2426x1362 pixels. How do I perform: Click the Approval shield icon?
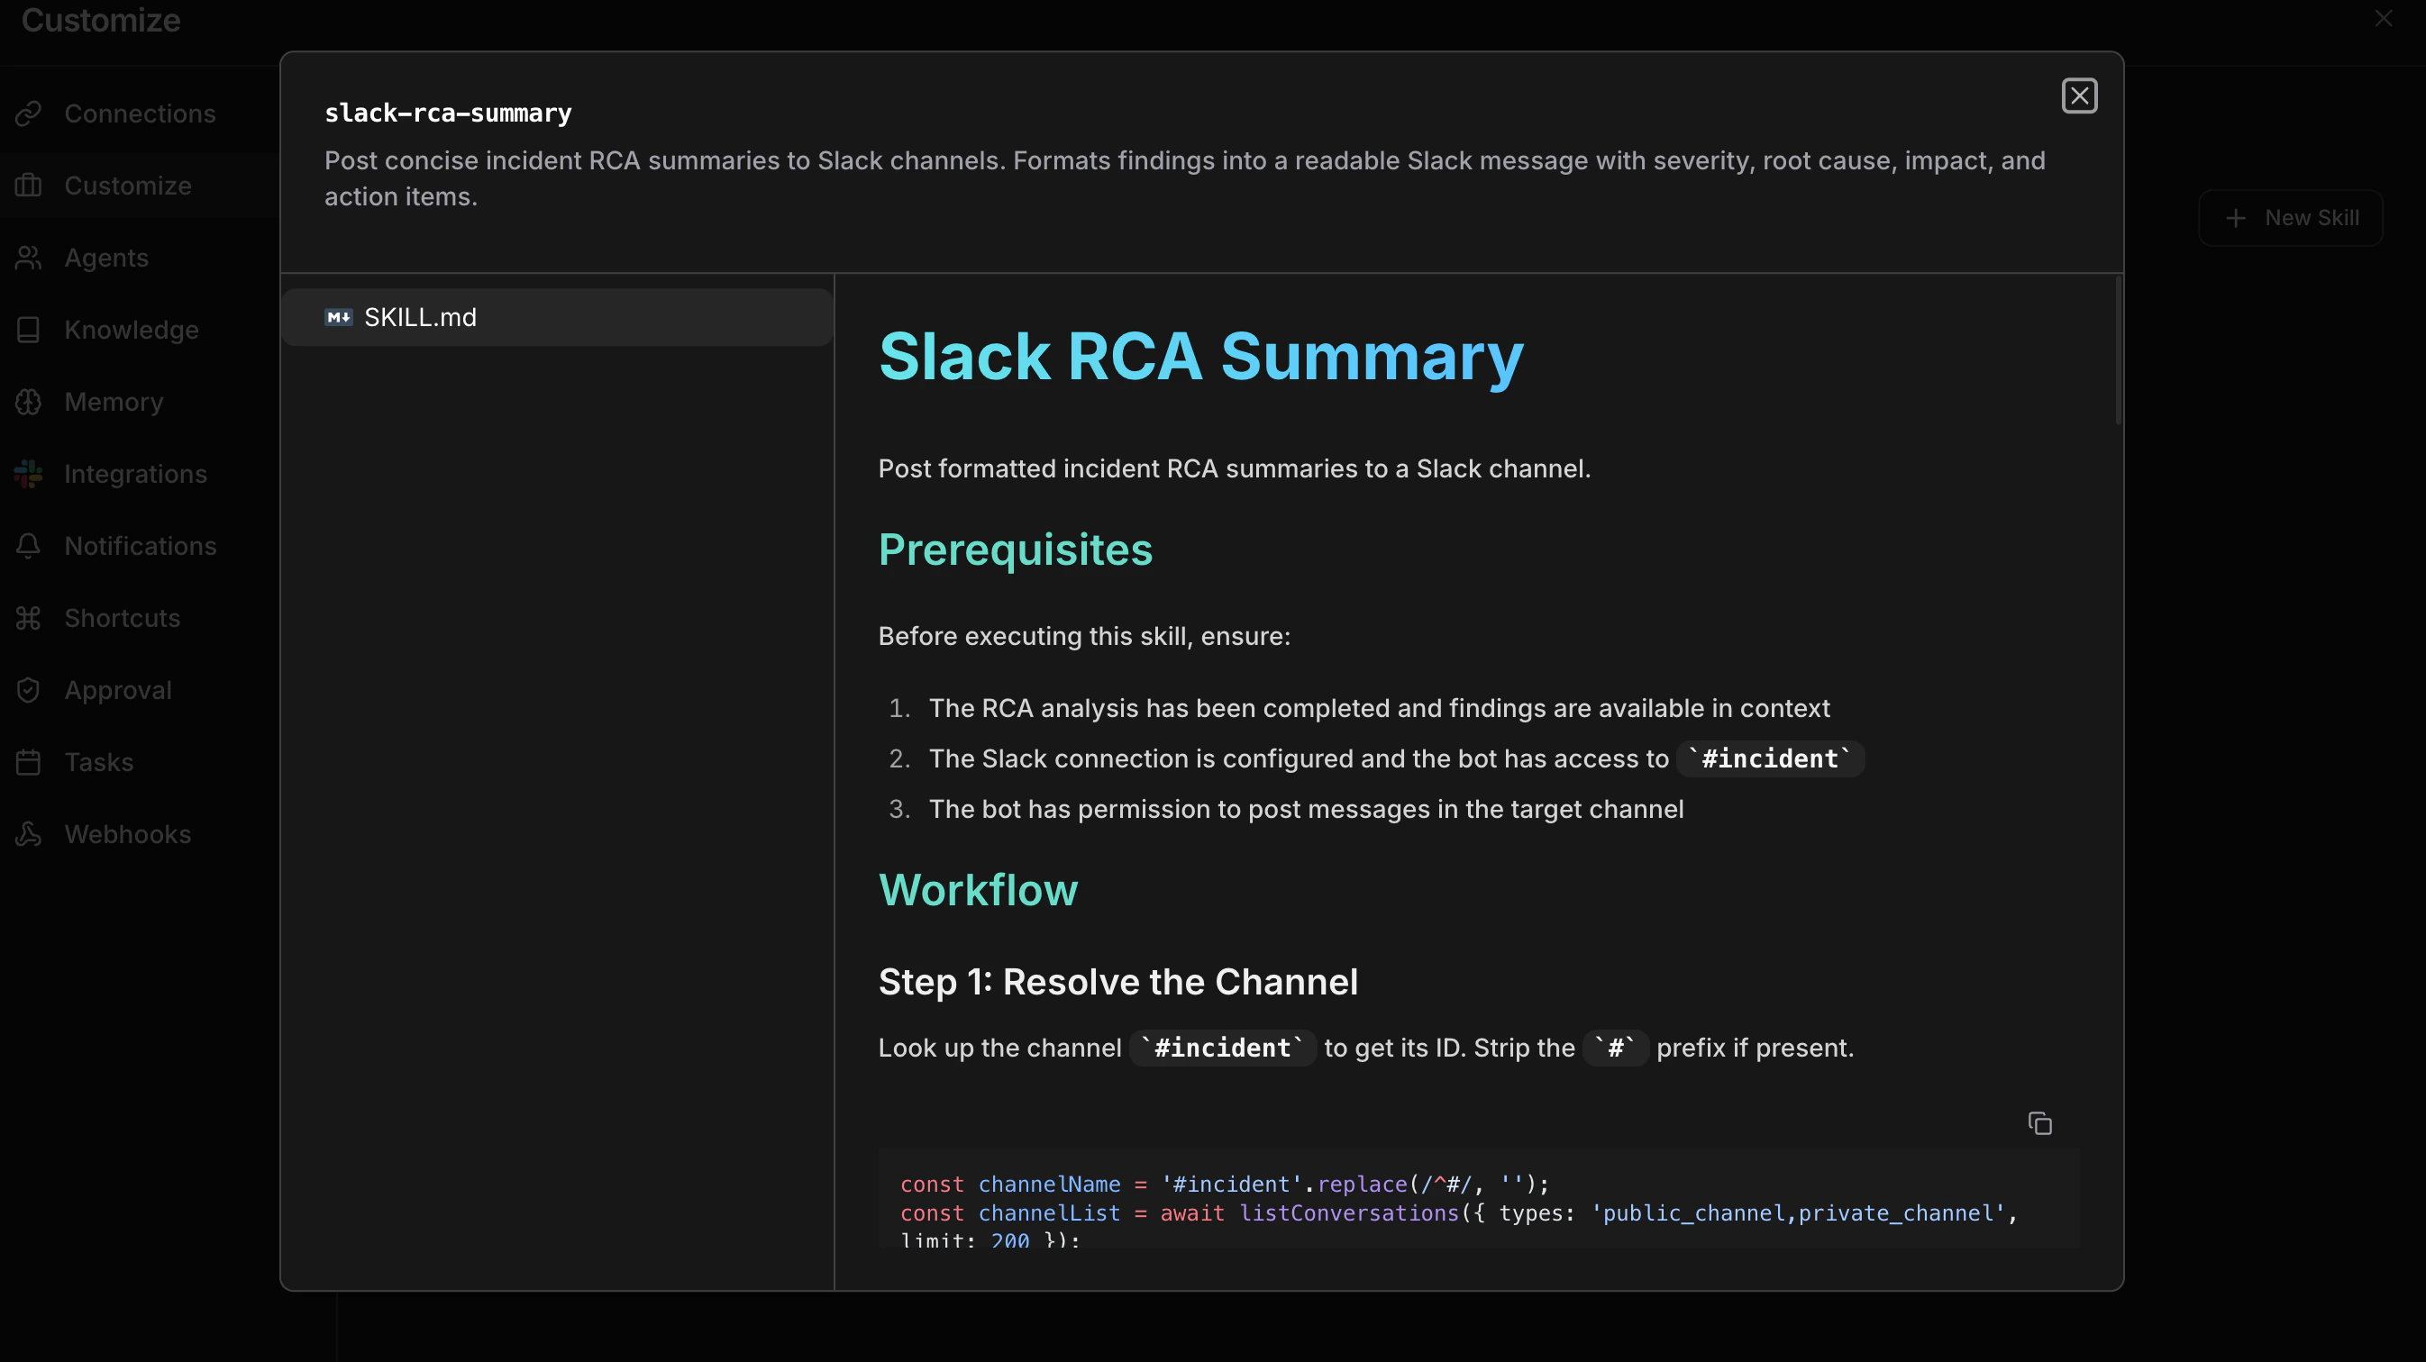coord(29,689)
